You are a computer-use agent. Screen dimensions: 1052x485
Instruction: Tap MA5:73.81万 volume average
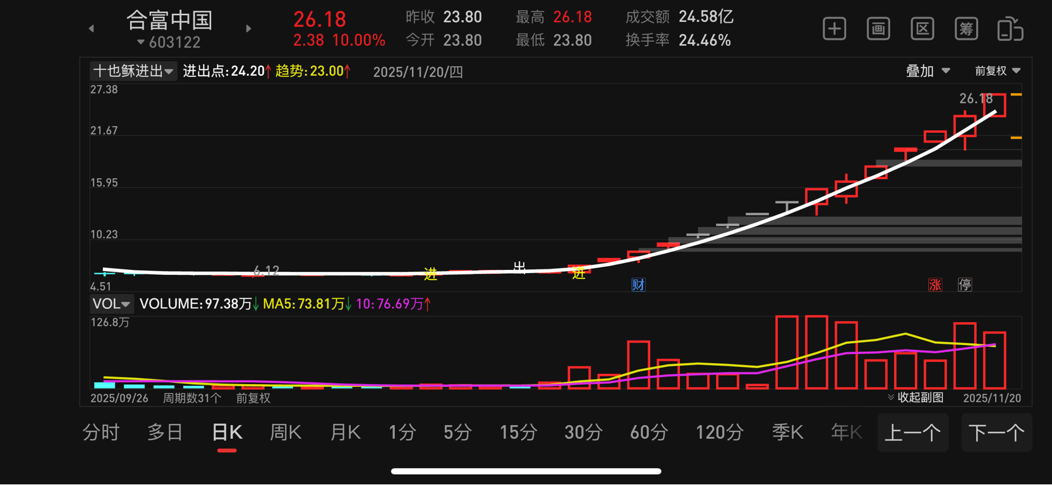(x=307, y=304)
